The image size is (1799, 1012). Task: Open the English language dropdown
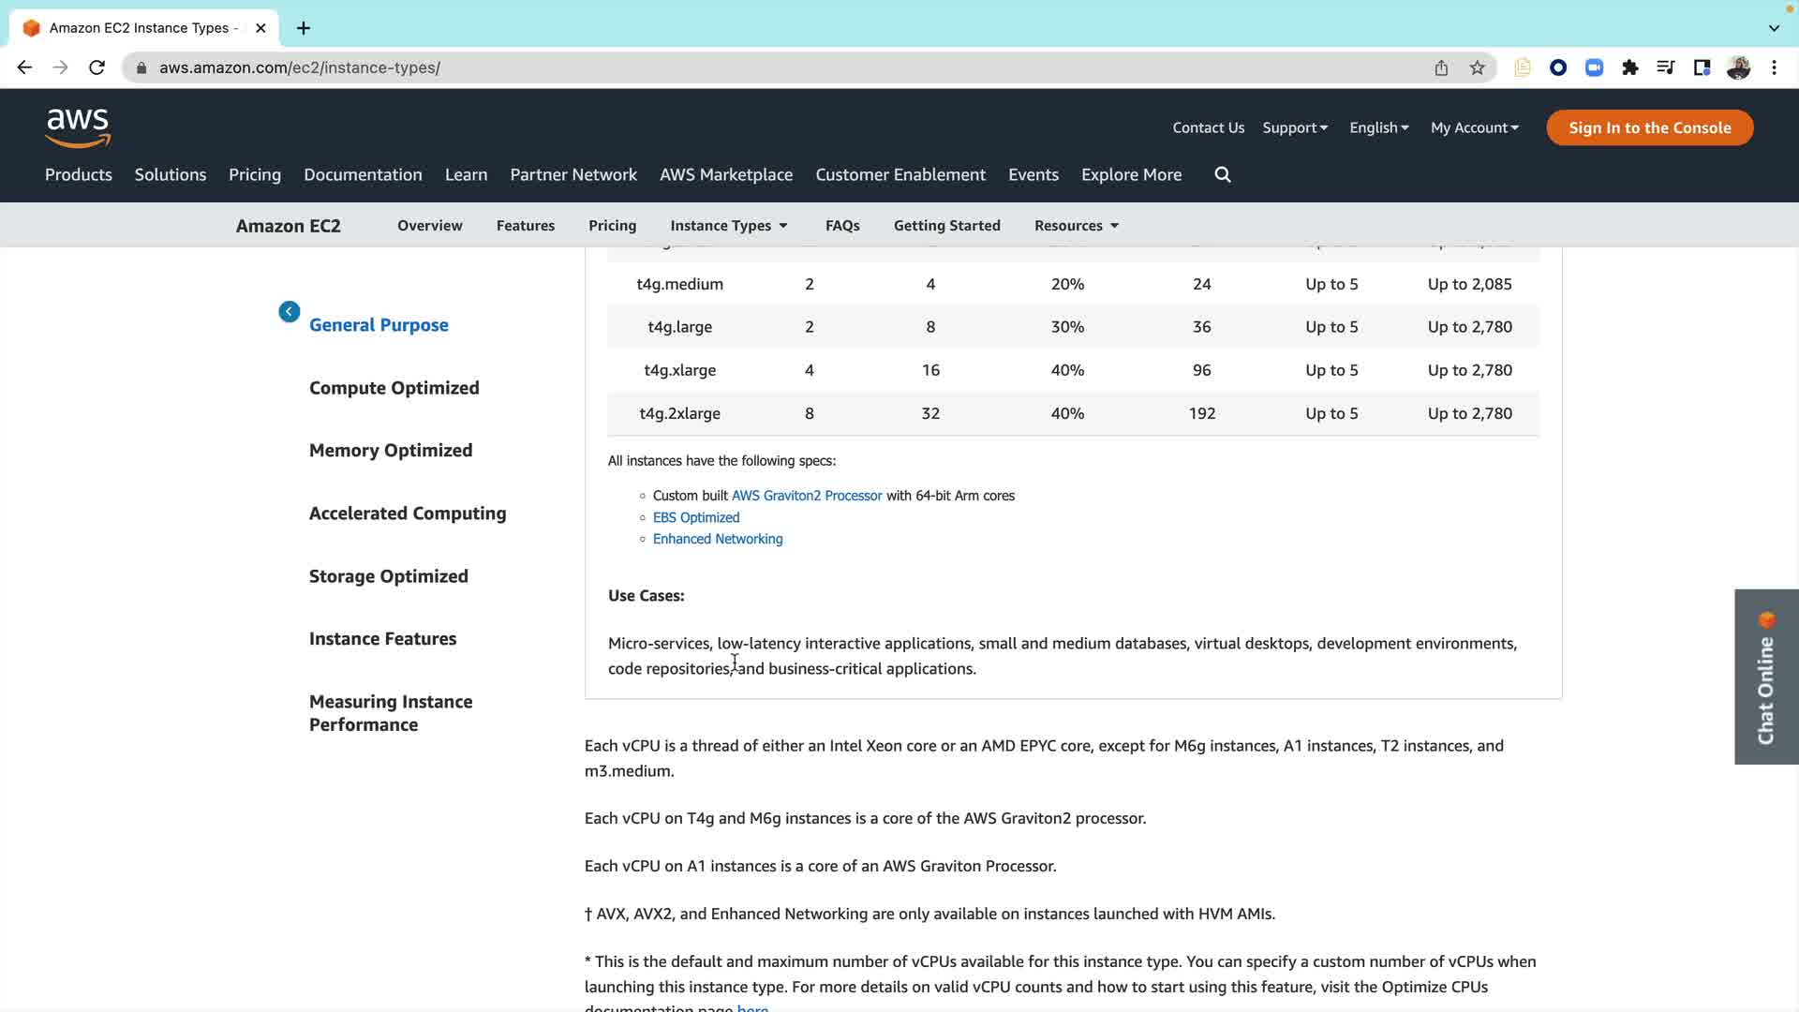1378,127
